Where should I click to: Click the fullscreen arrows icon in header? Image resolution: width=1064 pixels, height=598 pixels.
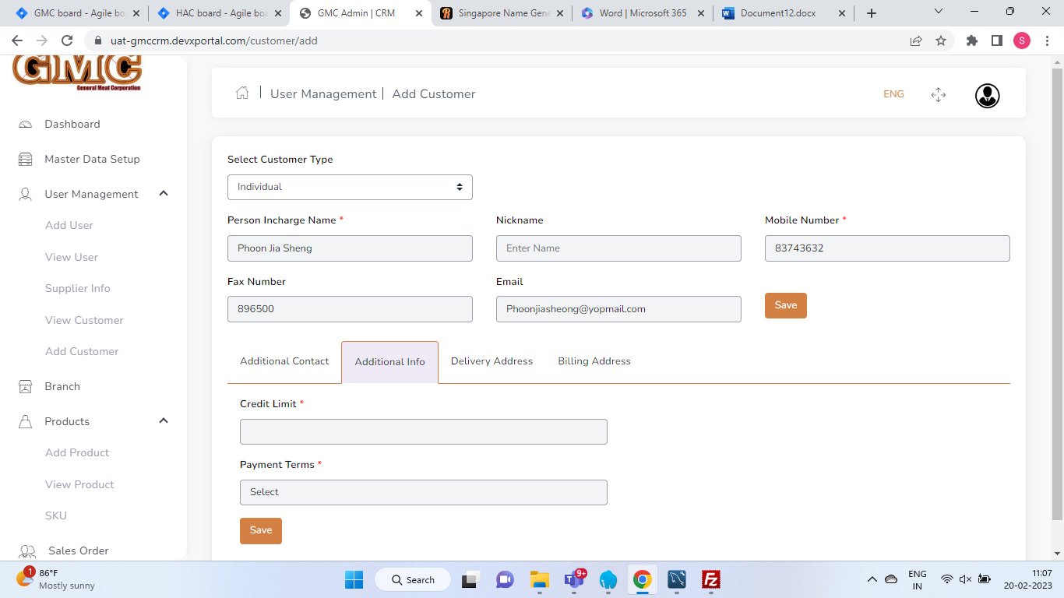pos(938,95)
